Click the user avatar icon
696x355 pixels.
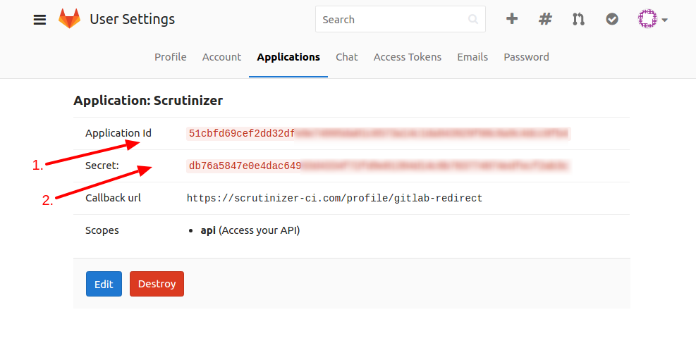[x=647, y=19]
